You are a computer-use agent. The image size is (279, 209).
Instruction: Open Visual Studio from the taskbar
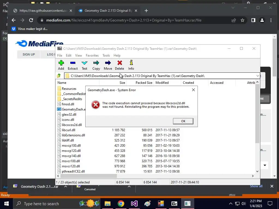coord(134,204)
